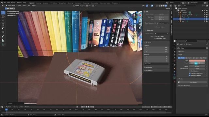Switch to Rendered viewport shading
209x117 pixels.
point(166,6)
